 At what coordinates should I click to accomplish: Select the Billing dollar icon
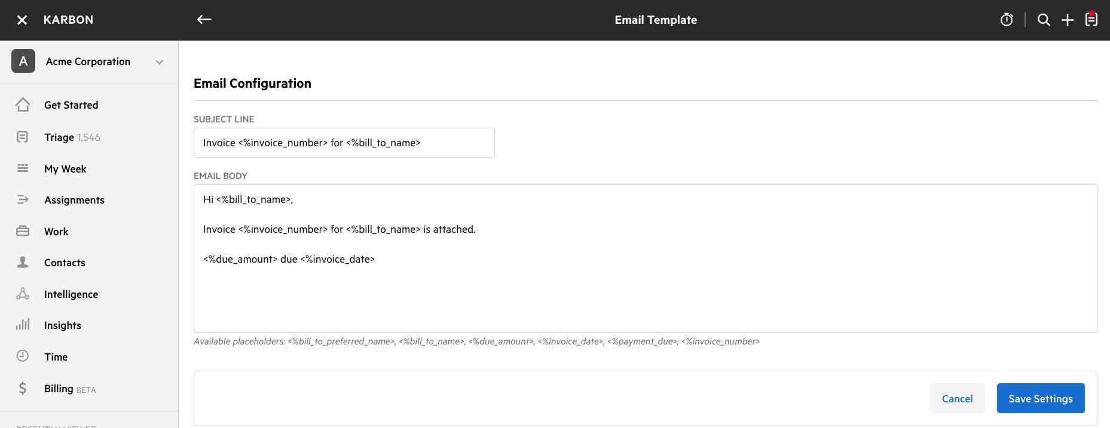pyautogui.click(x=22, y=388)
